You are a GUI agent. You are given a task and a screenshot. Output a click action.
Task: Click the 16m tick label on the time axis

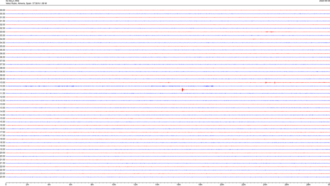pos(179,185)
